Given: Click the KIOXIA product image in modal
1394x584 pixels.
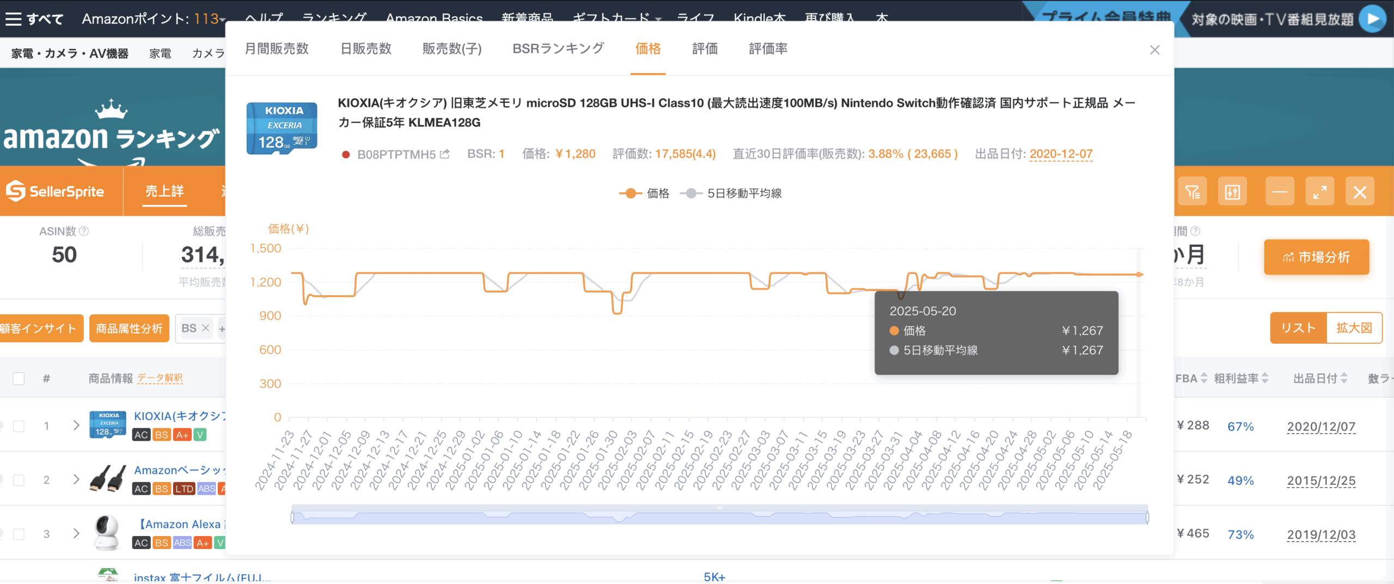Looking at the screenshot, I should coord(282,128).
